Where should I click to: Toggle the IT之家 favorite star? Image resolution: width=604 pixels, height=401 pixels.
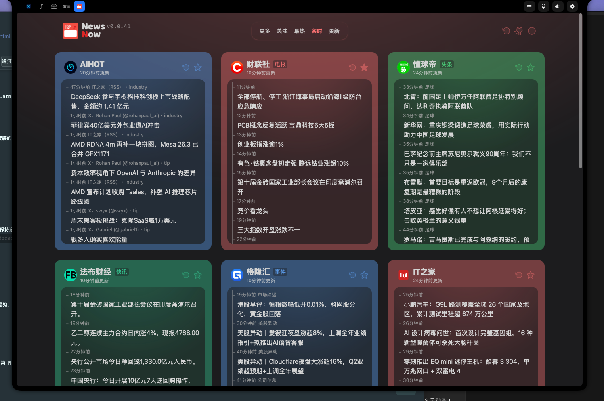point(531,275)
